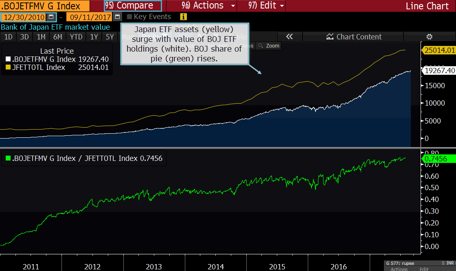This screenshot has width=456, height=271.
Task: Open the Actions dropdown arrow
Action: tap(232, 6)
